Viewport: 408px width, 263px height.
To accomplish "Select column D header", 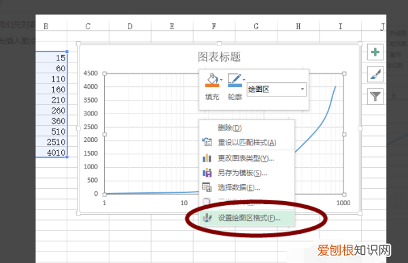I will click(130, 27).
